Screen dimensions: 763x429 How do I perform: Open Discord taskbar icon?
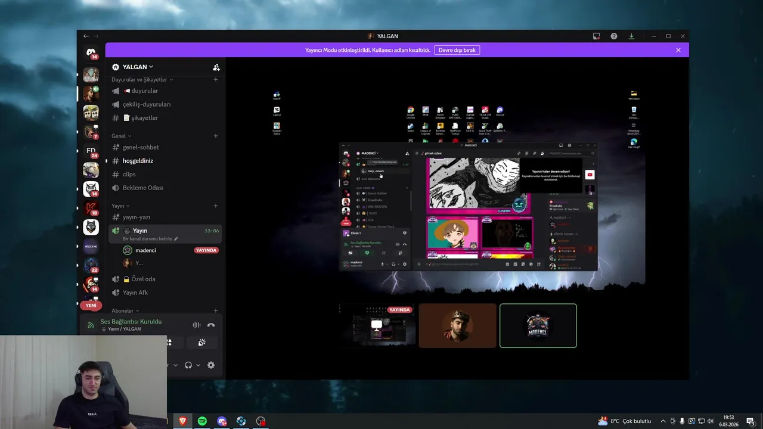click(x=222, y=421)
